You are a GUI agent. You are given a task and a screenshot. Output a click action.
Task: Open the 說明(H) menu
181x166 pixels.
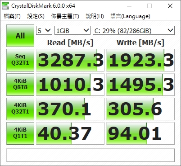click(x=95, y=16)
